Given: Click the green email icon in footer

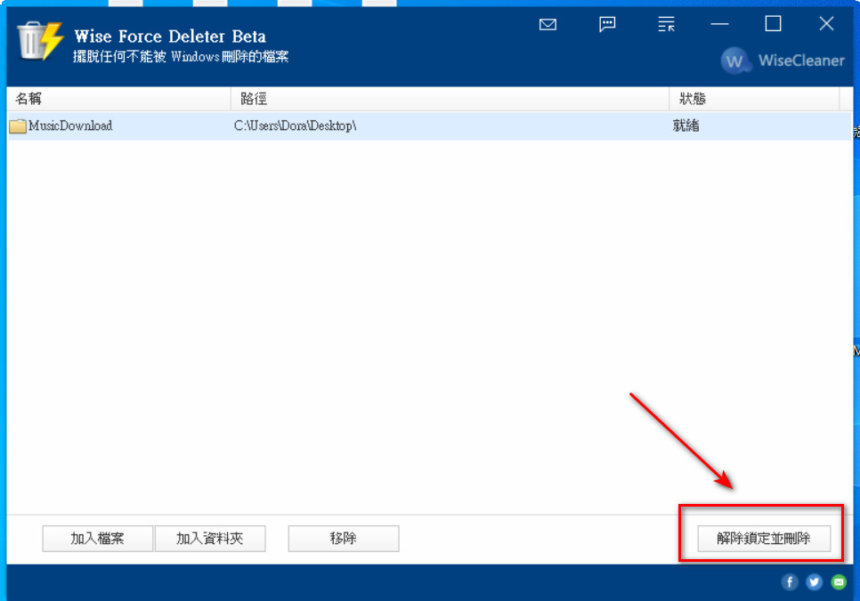Looking at the screenshot, I should pyautogui.click(x=839, y=581).
